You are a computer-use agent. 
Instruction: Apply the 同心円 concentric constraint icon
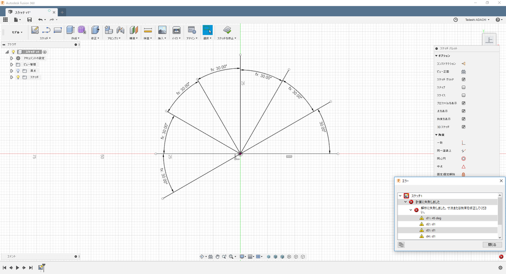pyautogui.click(x=463, y=159)
